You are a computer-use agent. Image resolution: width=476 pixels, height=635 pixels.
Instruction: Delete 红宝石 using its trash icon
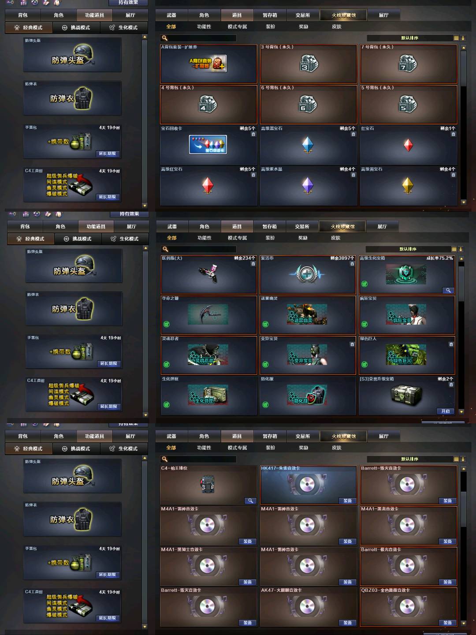click(453, 134)
